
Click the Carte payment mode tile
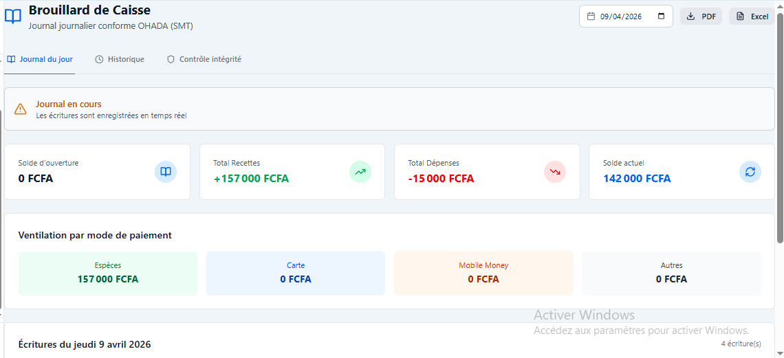pos(296,273)
